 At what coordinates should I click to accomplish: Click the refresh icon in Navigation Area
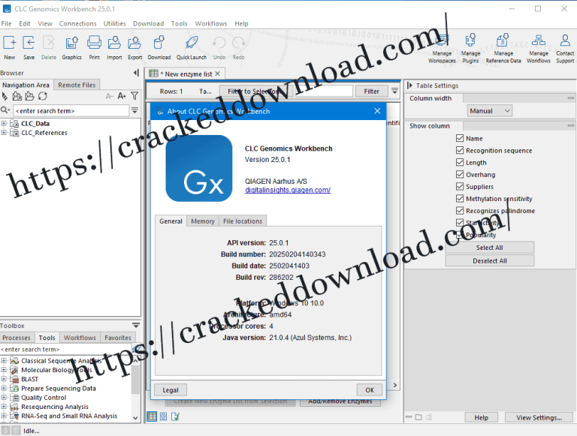(x=43, y=96)
